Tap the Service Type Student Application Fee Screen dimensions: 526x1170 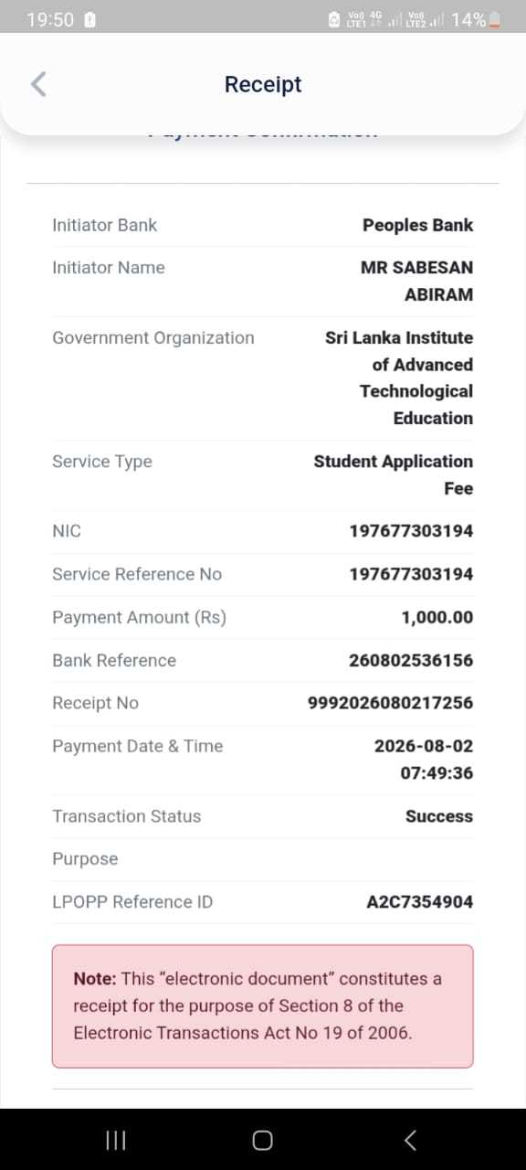pos(394,474)
